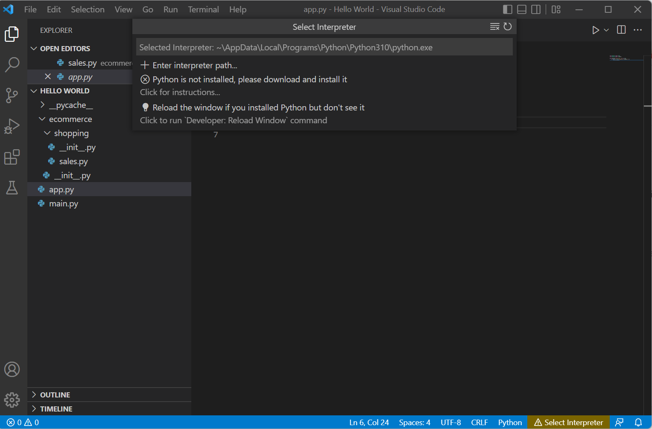Run the Python file with the play button

(596, 30)
